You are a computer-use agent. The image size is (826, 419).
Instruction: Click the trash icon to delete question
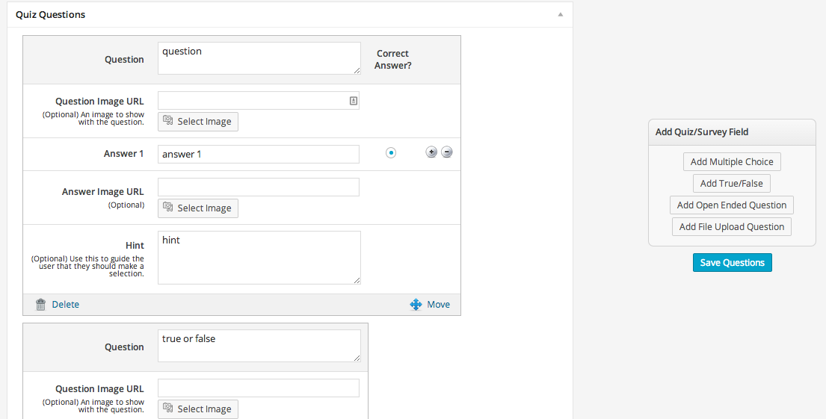[x=40, y=304]
